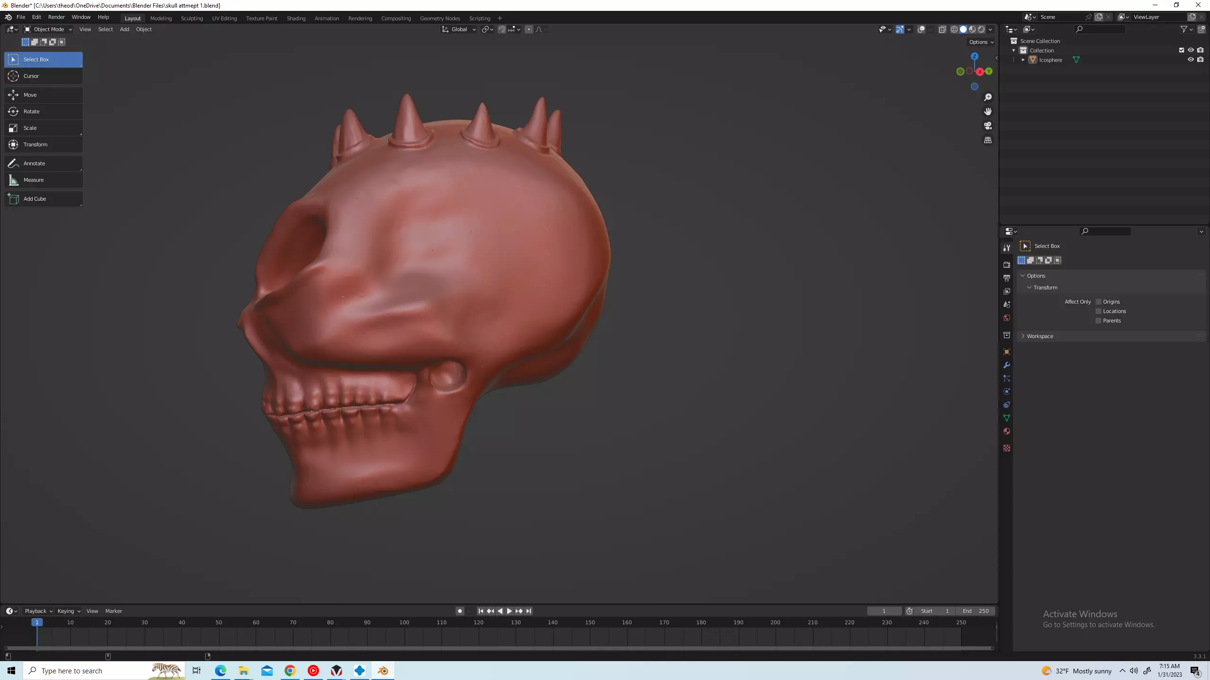Open the Keying timeline menu

coord(69,611)
